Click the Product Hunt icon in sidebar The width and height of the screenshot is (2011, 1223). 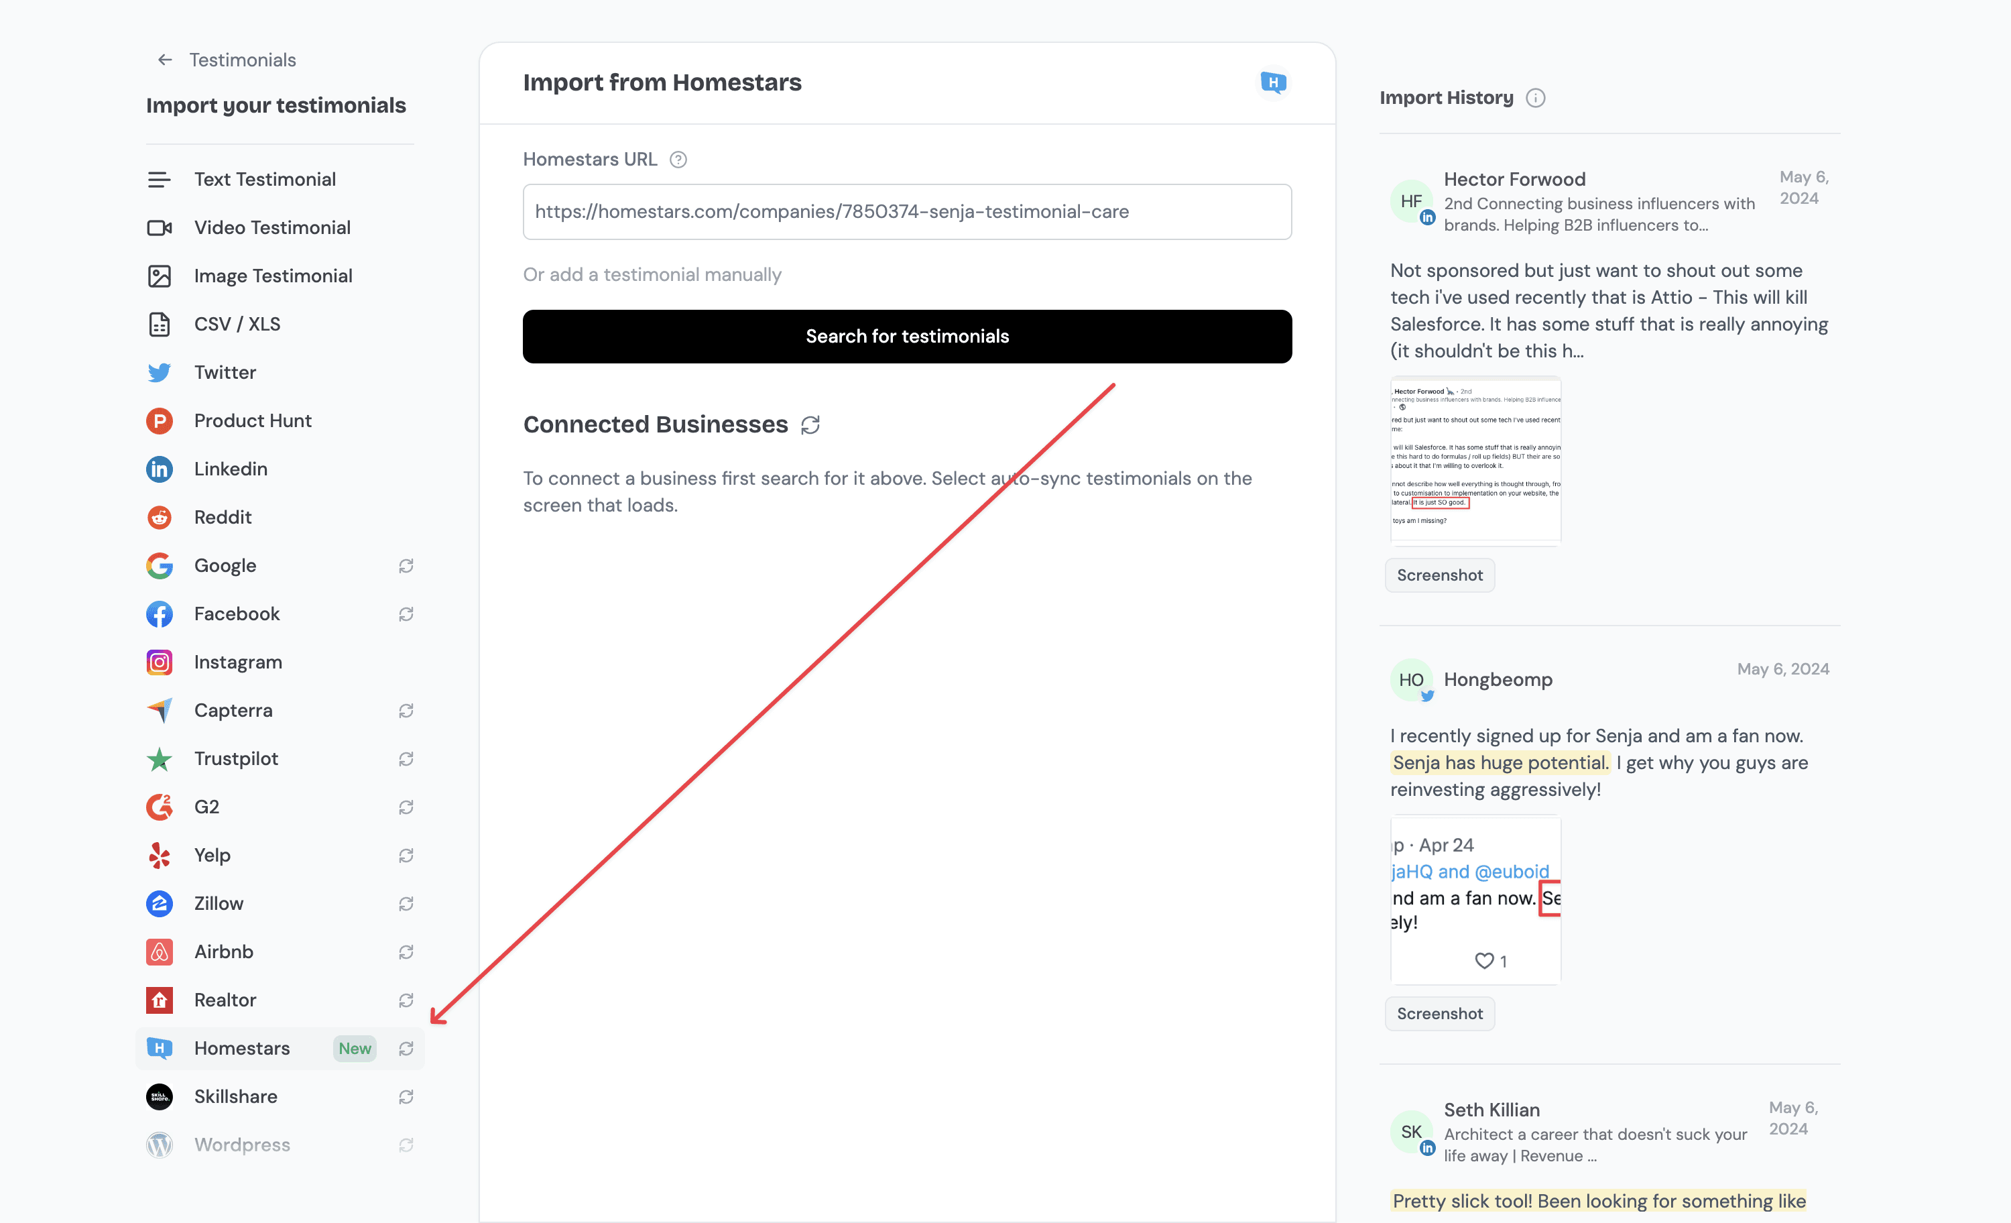tap(160, 420)
